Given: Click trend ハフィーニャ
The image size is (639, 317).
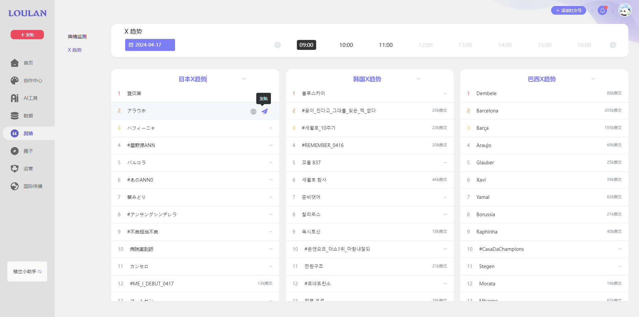Looking at the screenshot, I should tap(141, 128).
